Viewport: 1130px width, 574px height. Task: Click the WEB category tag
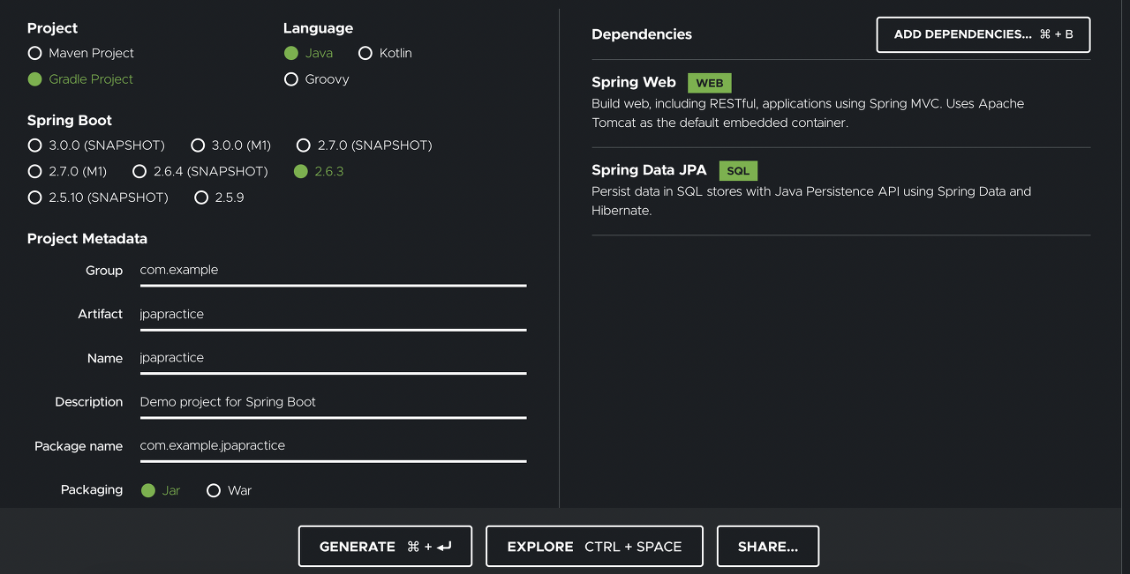point(710,83)
